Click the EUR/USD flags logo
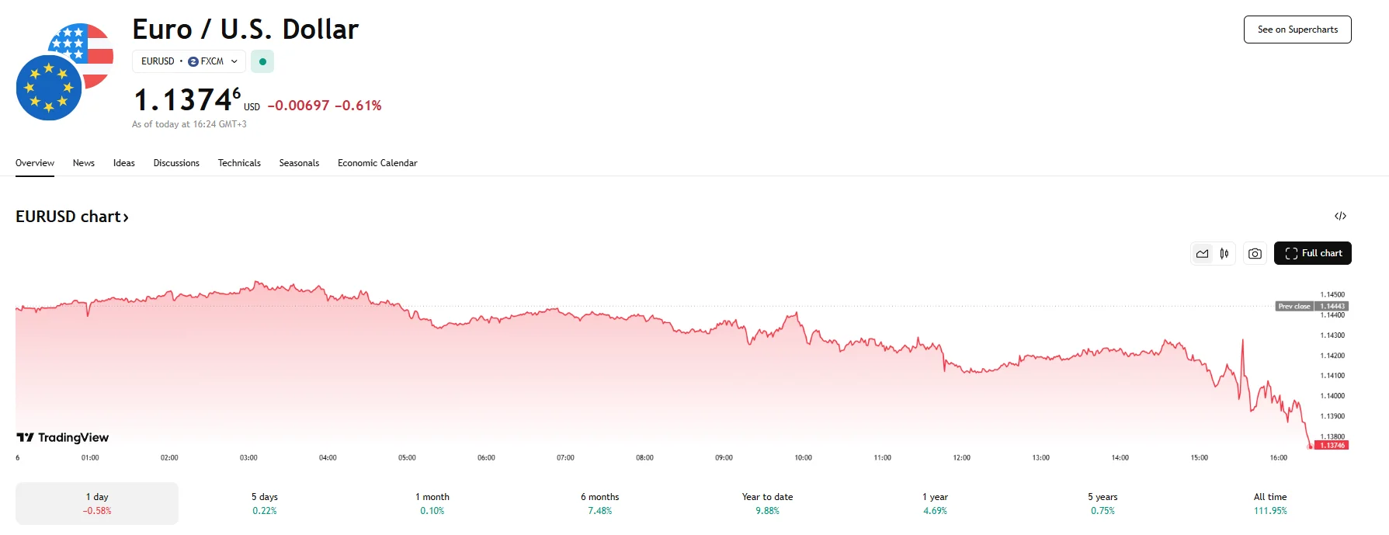The width and height of the screenshot is (1389, 535). (x=64, y=72)
